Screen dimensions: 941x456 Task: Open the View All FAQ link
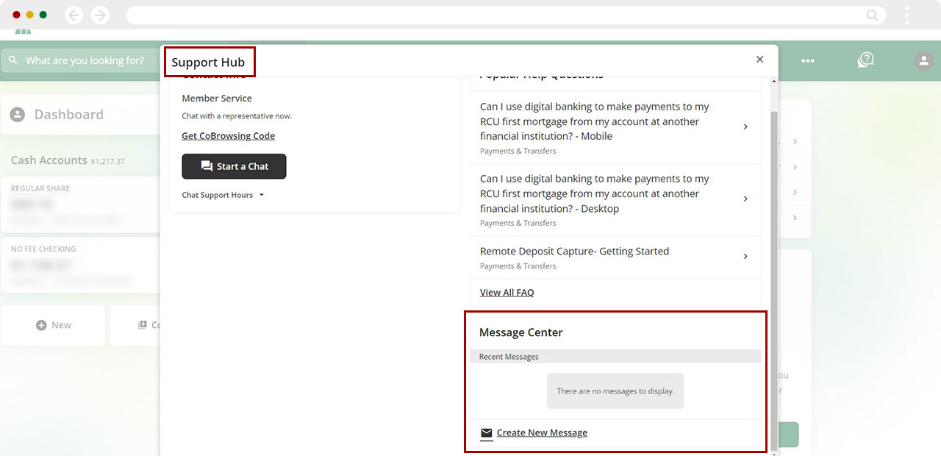tap(507, 293)
